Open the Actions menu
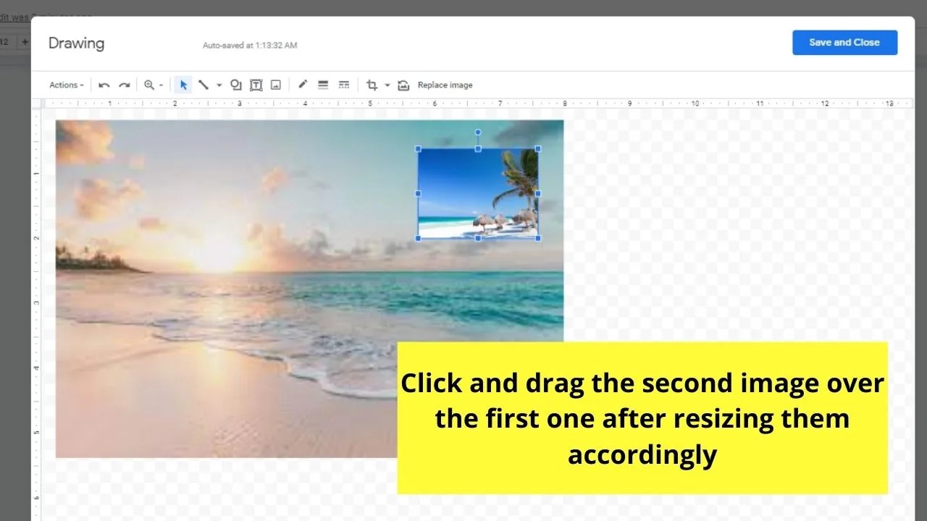The width and height of the screenshot is (927, 521). (x=65, y=85)
